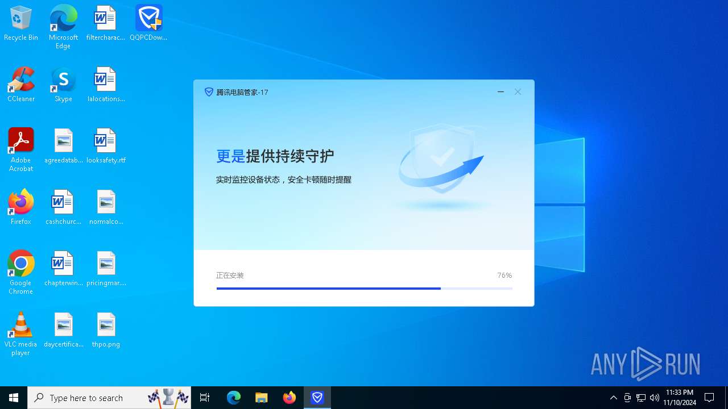Show hidden system tray icons
728x409 pixels.
pos(613,398)
